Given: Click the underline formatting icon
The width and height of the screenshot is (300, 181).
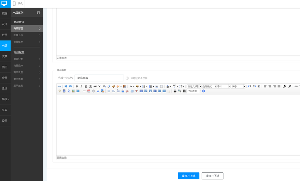Looking at the screenshot, I should coord(86,86).
